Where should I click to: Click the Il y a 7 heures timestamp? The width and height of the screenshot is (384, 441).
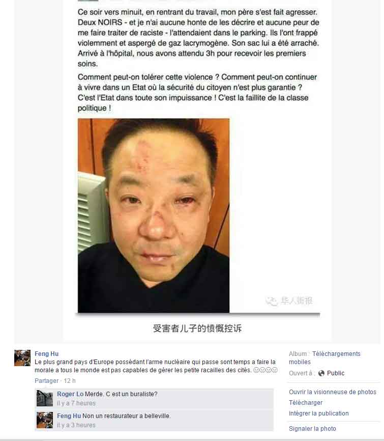pyautogui.click(x=76, y=403)
